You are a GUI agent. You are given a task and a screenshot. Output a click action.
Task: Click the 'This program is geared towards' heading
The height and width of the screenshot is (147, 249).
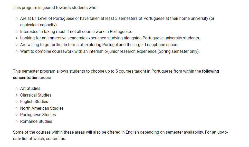point(55,8)
